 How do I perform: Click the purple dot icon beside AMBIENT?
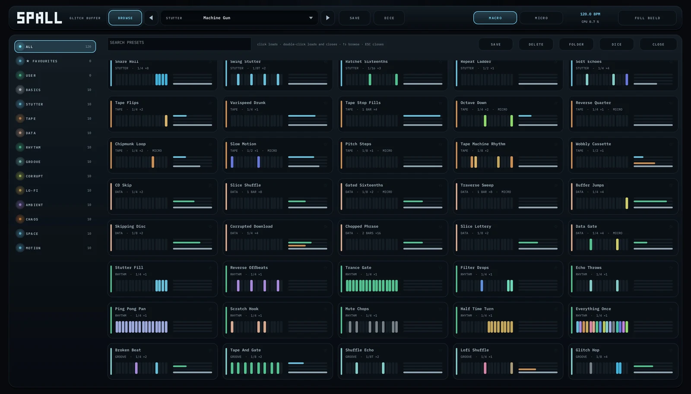point(20,205)
